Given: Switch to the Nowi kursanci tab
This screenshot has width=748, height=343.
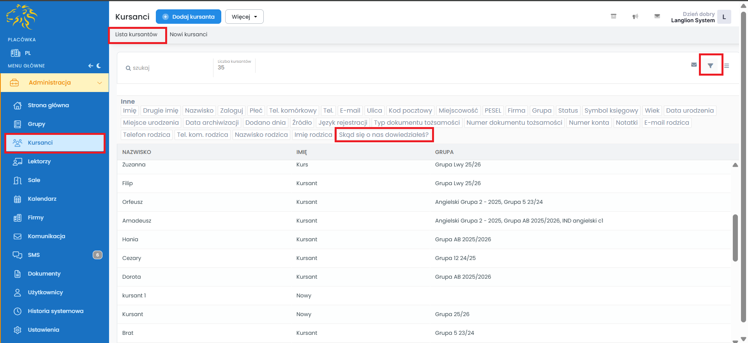Looking at the screenshot, I should pyautogui.click(x=188, y=34).
